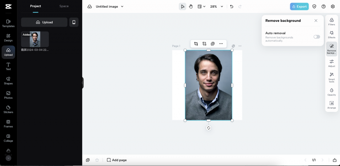Enable the Auto removal toggle
340x166 pixels.
pyautogui.click(x=316, y=37)
